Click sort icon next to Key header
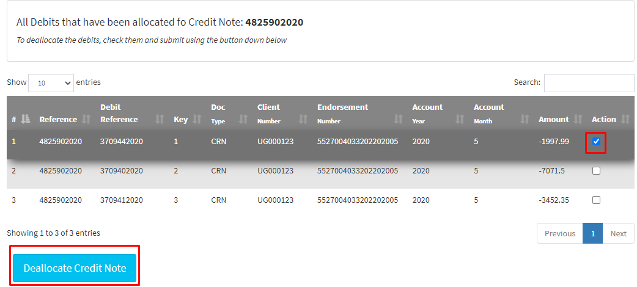The width and height of the screenshot is (637, 287). pyautogui.click(x=197, y=120)
